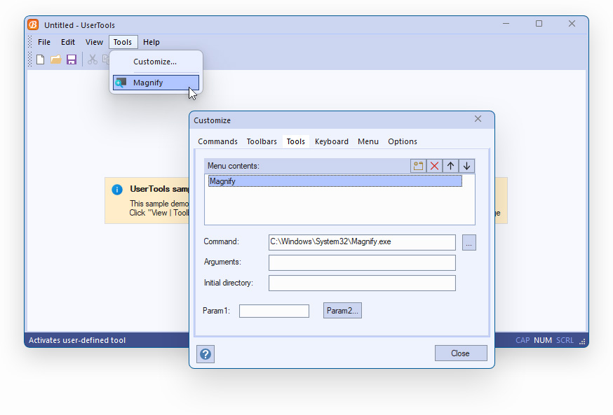Viewport: 613px width, 415px height.
Task: Click the orange UserTools app icon
Action: click(x=33, y=24)
